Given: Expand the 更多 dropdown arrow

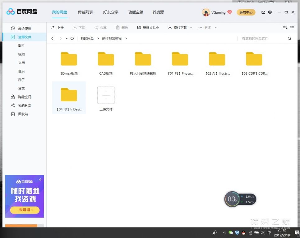Looking at the screenshot, I should 216,28.
